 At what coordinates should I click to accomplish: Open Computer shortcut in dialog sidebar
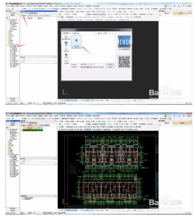66,55
